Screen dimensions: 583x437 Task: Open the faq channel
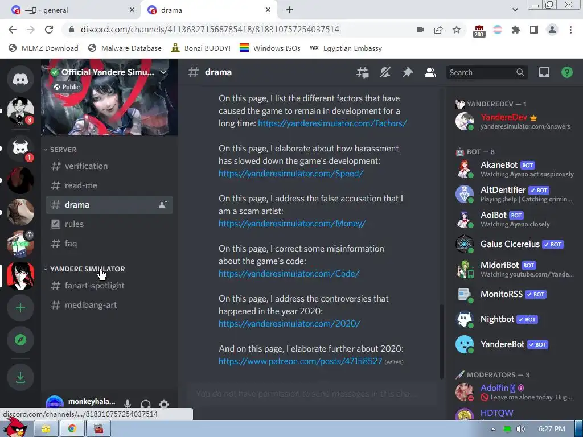[x=109, y=244]
